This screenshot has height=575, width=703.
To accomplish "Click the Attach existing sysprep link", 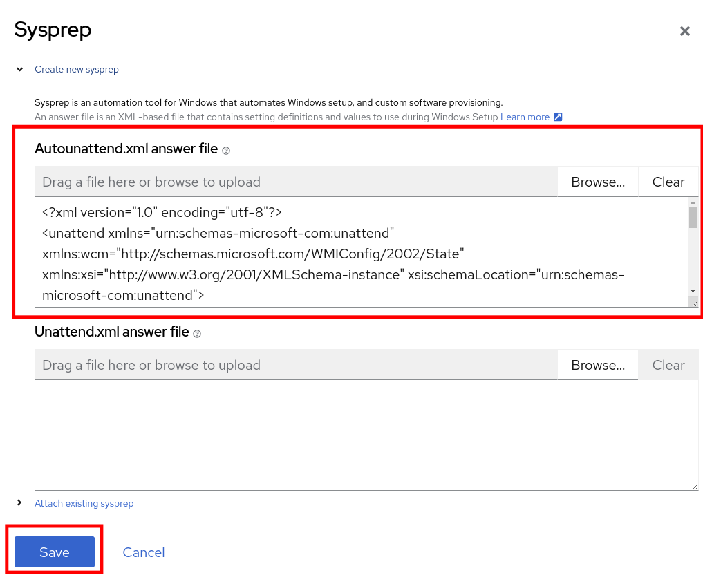I will 84,503.
